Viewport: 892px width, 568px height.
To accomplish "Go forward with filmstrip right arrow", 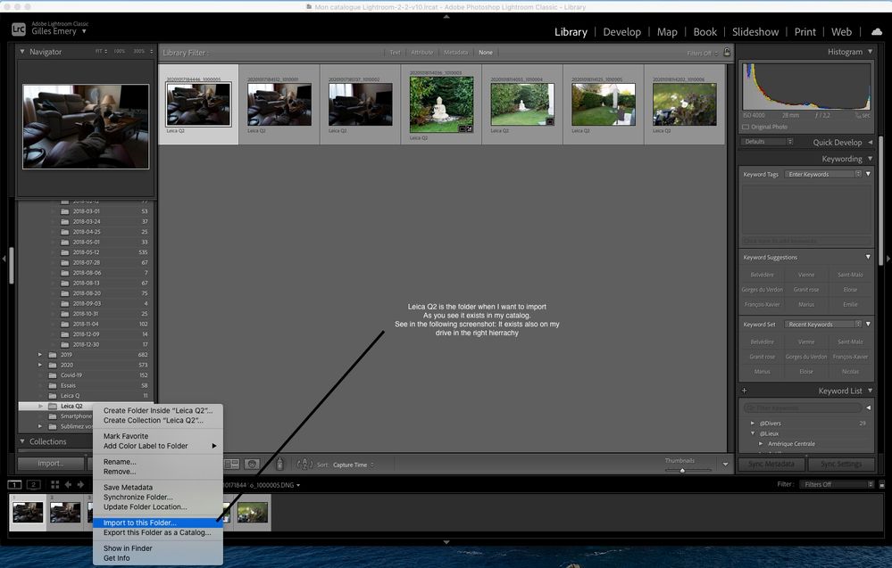I will (80, 484).
